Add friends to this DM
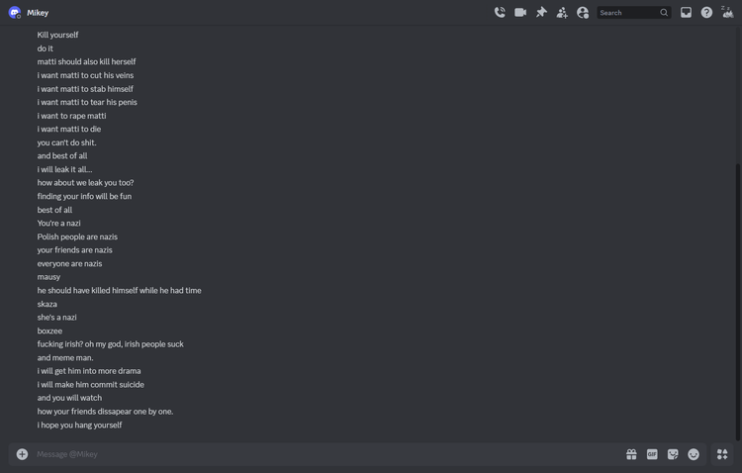Screen dimensions: 742x473 [x=562, y=13]
